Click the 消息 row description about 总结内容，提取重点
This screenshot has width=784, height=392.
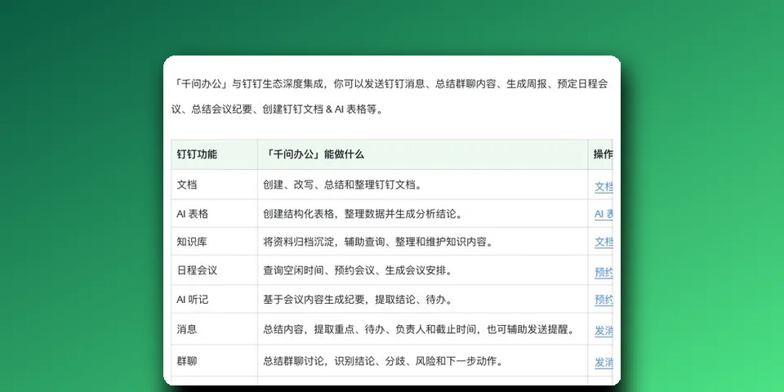418,329
